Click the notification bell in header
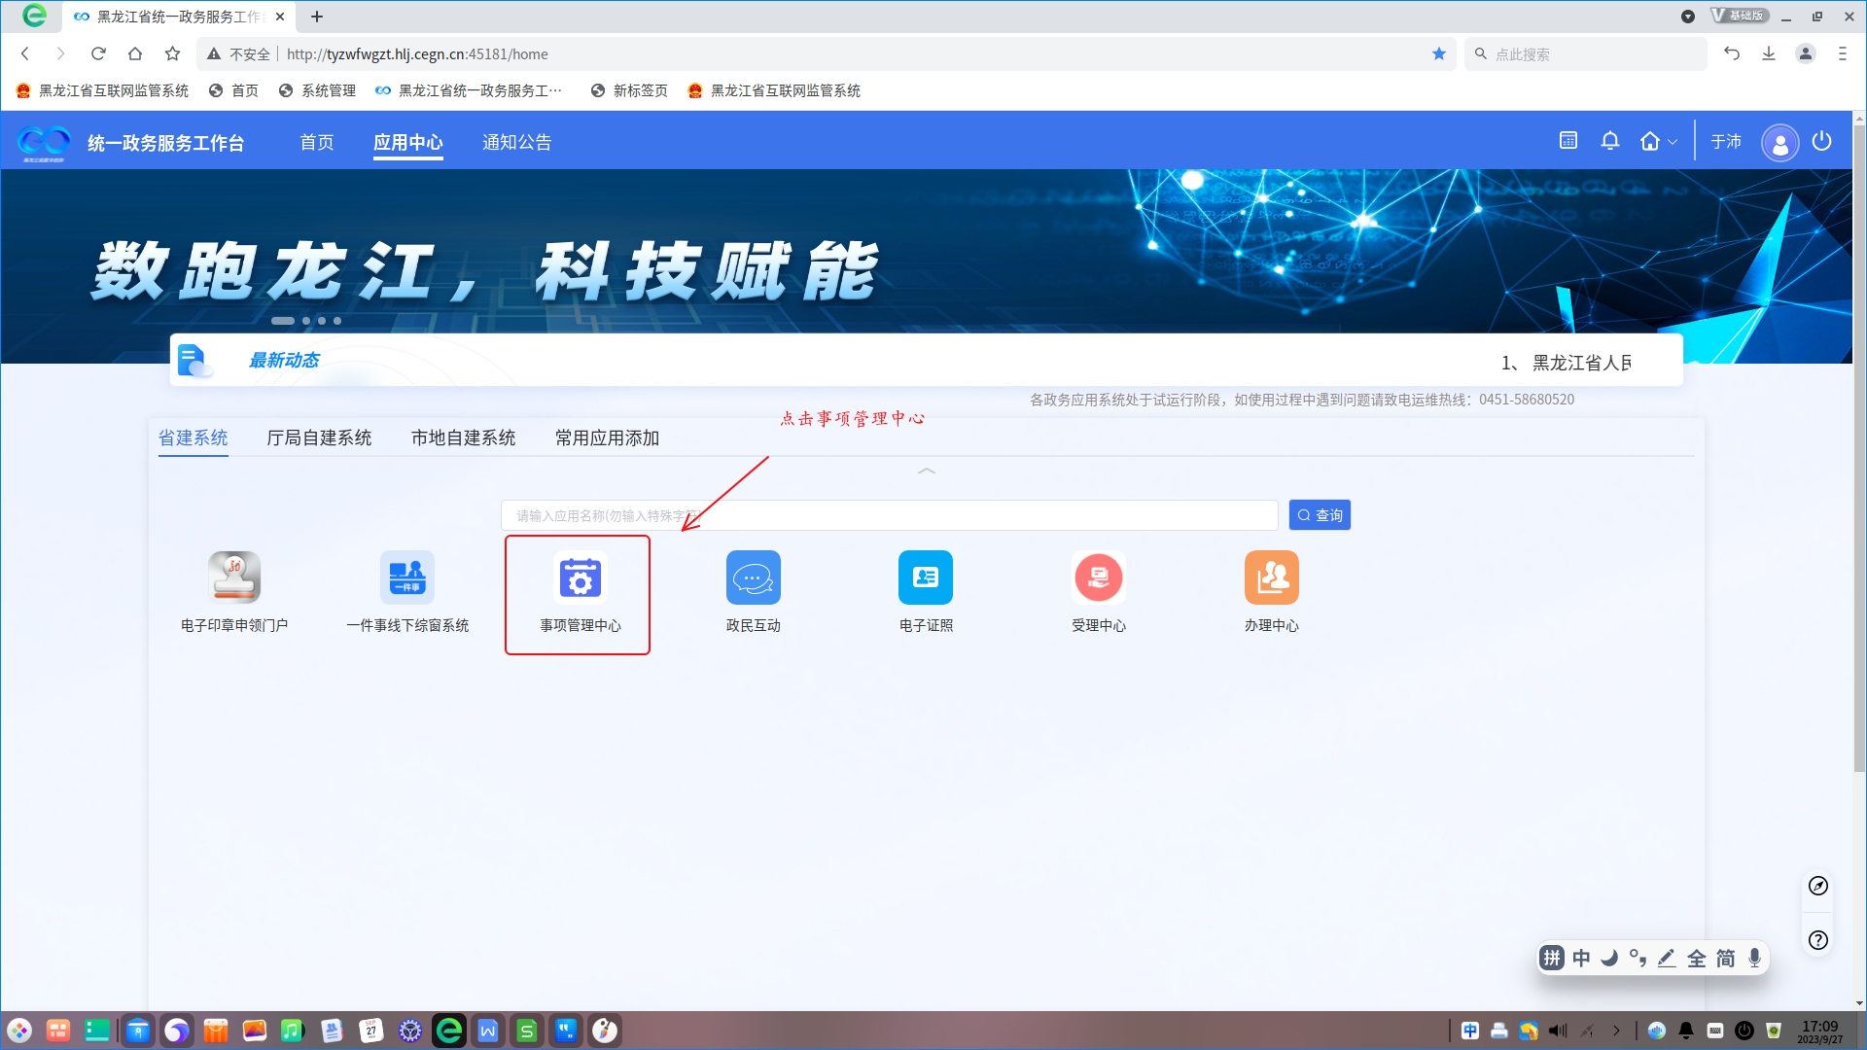 1610,141
